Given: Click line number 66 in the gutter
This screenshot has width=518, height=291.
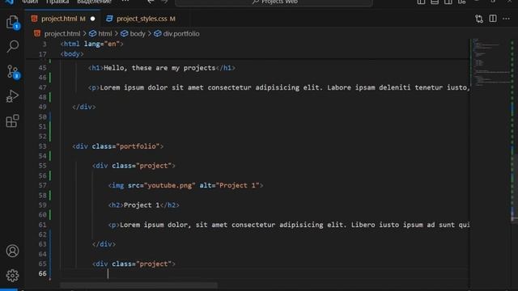Looking at the screenshot, I should [x=42, y=273].
